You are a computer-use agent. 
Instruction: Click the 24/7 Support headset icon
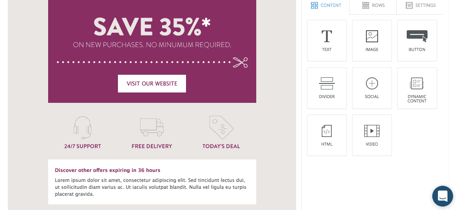point(82,127)
